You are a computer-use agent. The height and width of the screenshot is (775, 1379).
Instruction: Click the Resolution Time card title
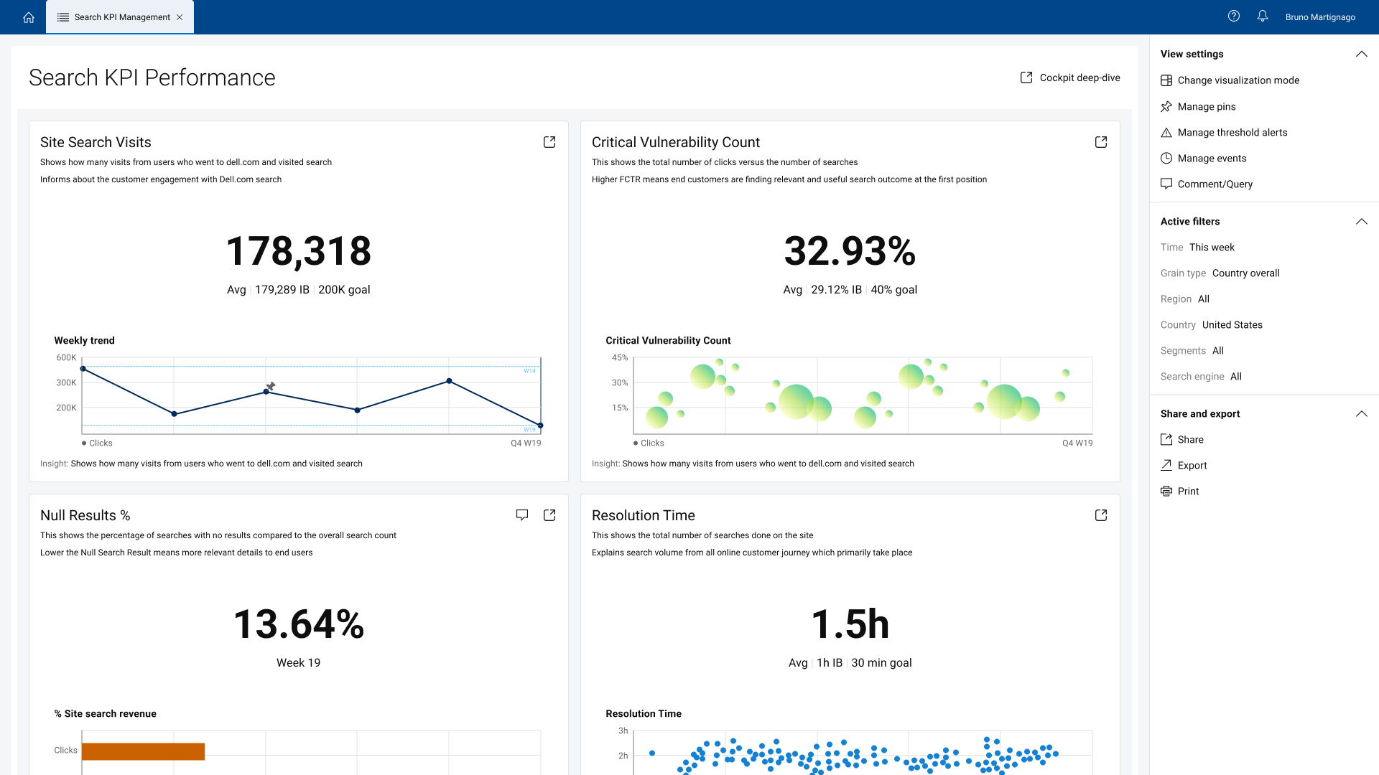pyautogui.click(x=644, y=515)
